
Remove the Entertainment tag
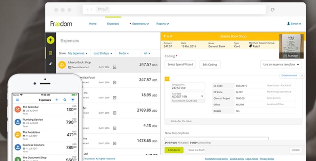tap(302, 75)
